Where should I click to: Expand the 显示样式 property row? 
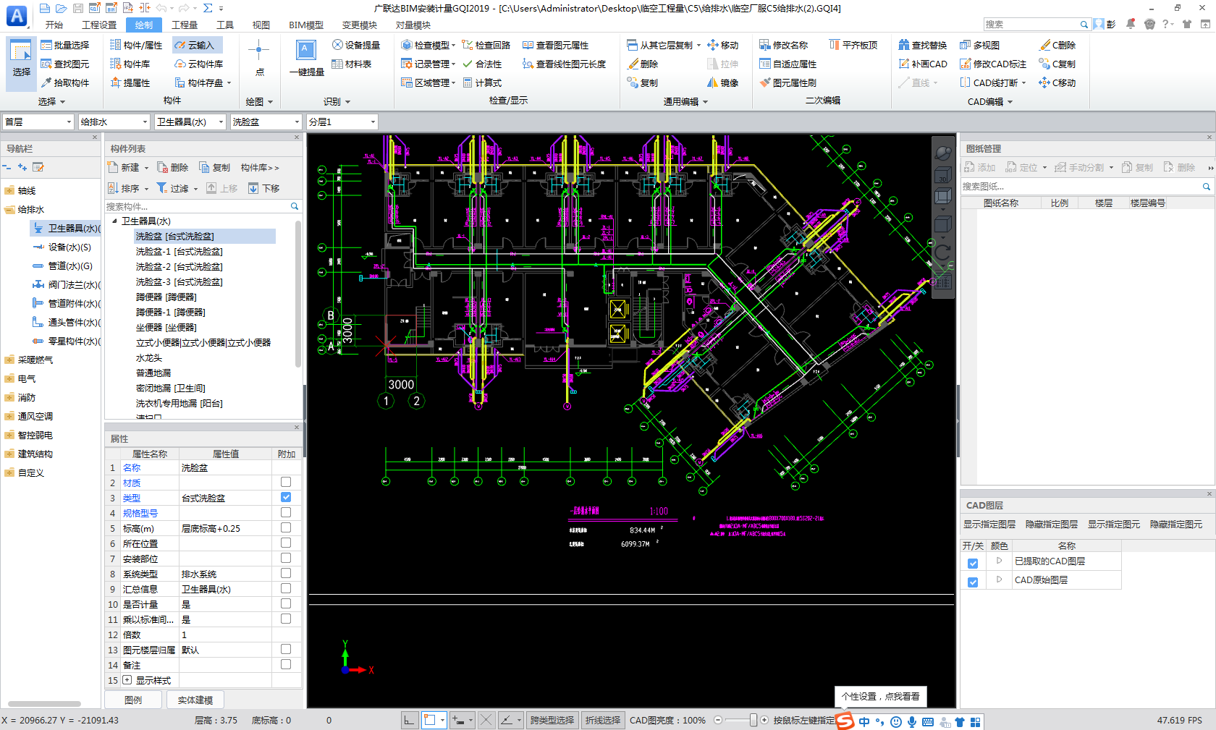point(127,680)
